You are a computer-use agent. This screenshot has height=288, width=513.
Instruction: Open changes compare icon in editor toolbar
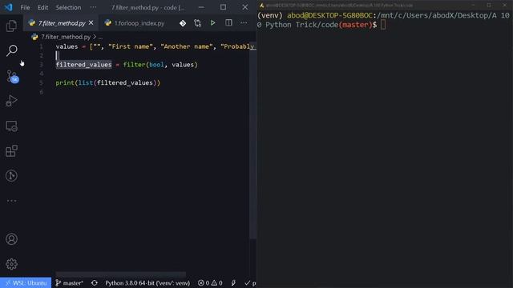(197, 23)
